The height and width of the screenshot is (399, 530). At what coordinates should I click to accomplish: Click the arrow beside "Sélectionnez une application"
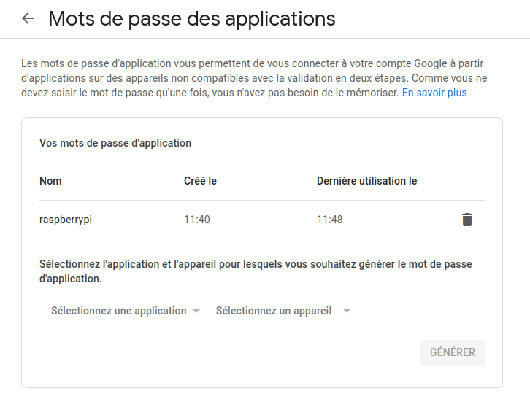[x=196, y=311]
